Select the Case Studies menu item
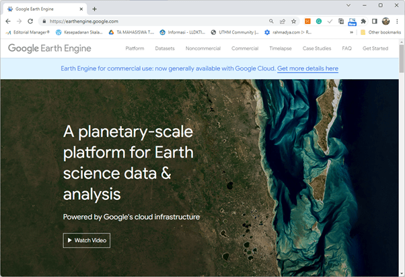The image size is (405, 277). [x=317, y=49]
